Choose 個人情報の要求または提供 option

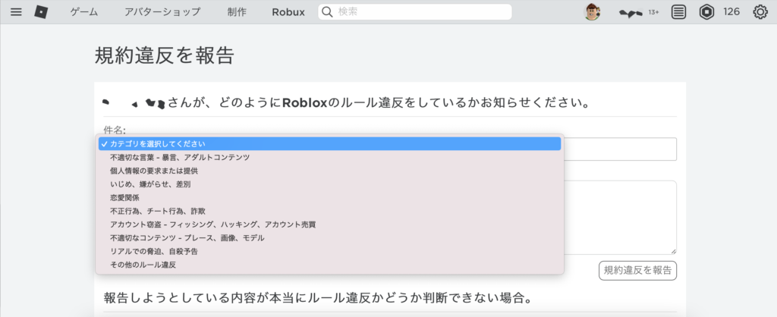(x=329, y=171)
